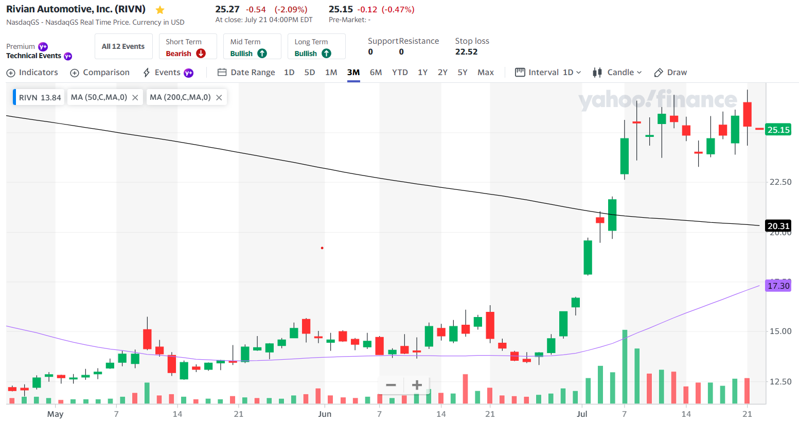This screenshot has width=799, height=422.
Task: Activate the Draw tool label
Action: [x=677, y=73]
